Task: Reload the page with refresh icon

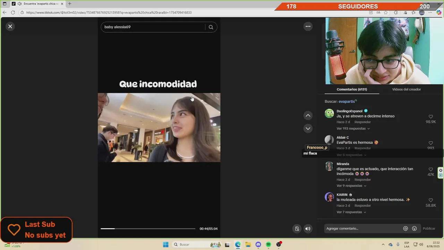Action: 13,12
